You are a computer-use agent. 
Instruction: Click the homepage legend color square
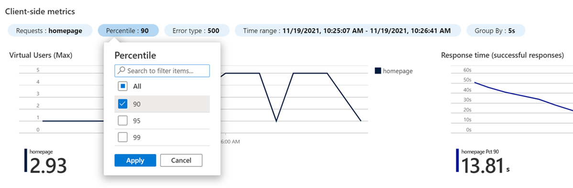pos(378,71)
